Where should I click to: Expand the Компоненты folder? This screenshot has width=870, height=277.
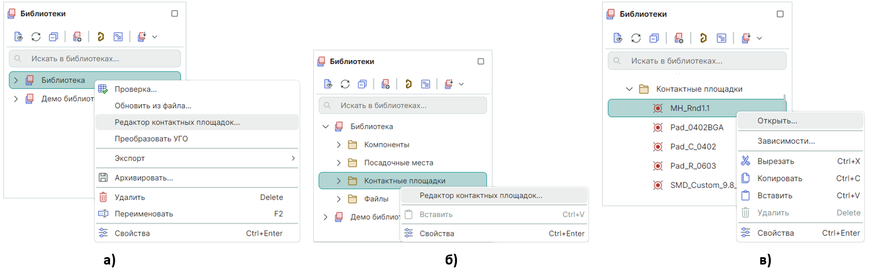pyautogui.click(x=339, y=144)
